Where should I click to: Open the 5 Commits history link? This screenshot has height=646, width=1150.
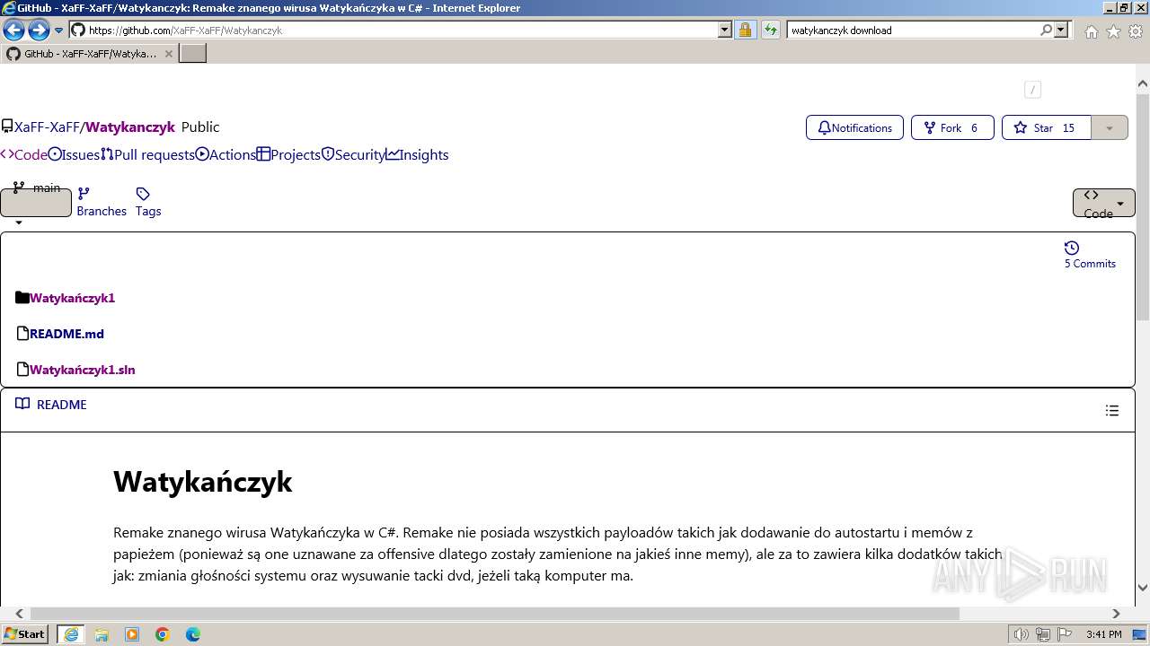click(1090, 255)
